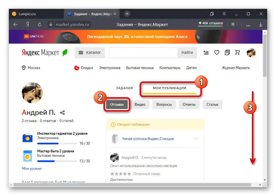Click the JBL Link Music advertising banner
The width and height of the screenshot is (276, 196).
click(136, 37)
